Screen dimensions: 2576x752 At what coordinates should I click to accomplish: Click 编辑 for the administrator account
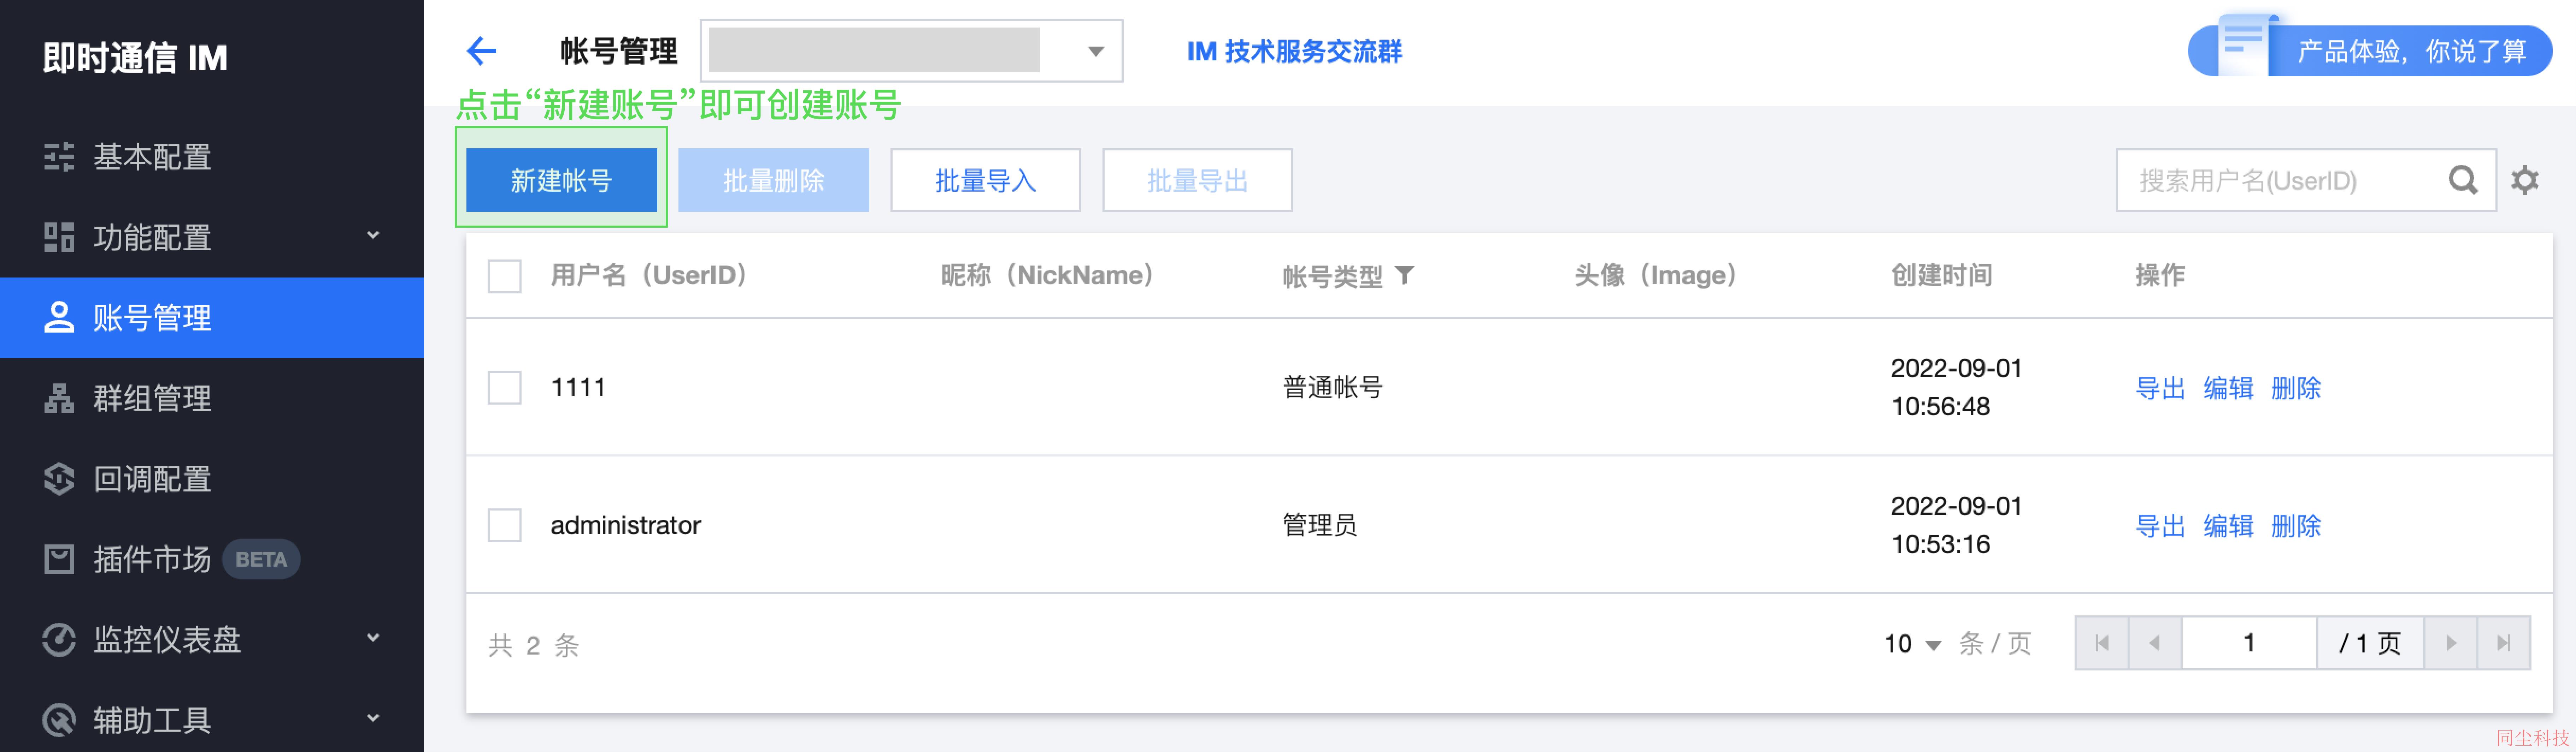pyautogui.click(x=2228, y=525)
